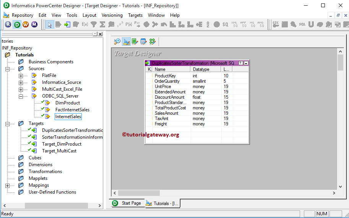Expand the MultiCast_Excel_File node
The height and width of the screenshot is (218, 349).
click(21, 90)
